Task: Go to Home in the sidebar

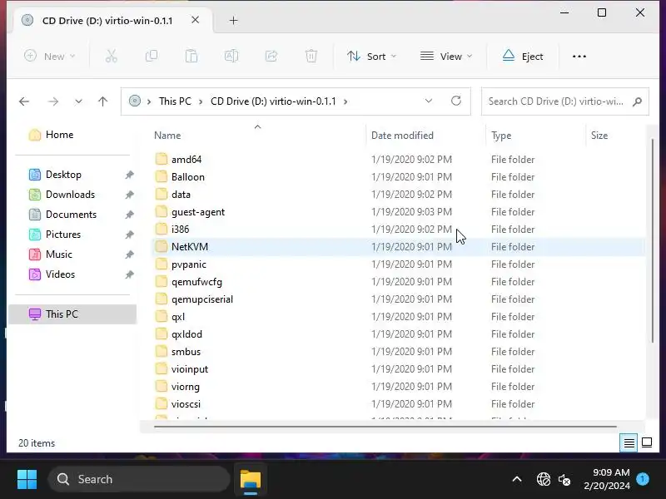Action: tap(51, 135)
